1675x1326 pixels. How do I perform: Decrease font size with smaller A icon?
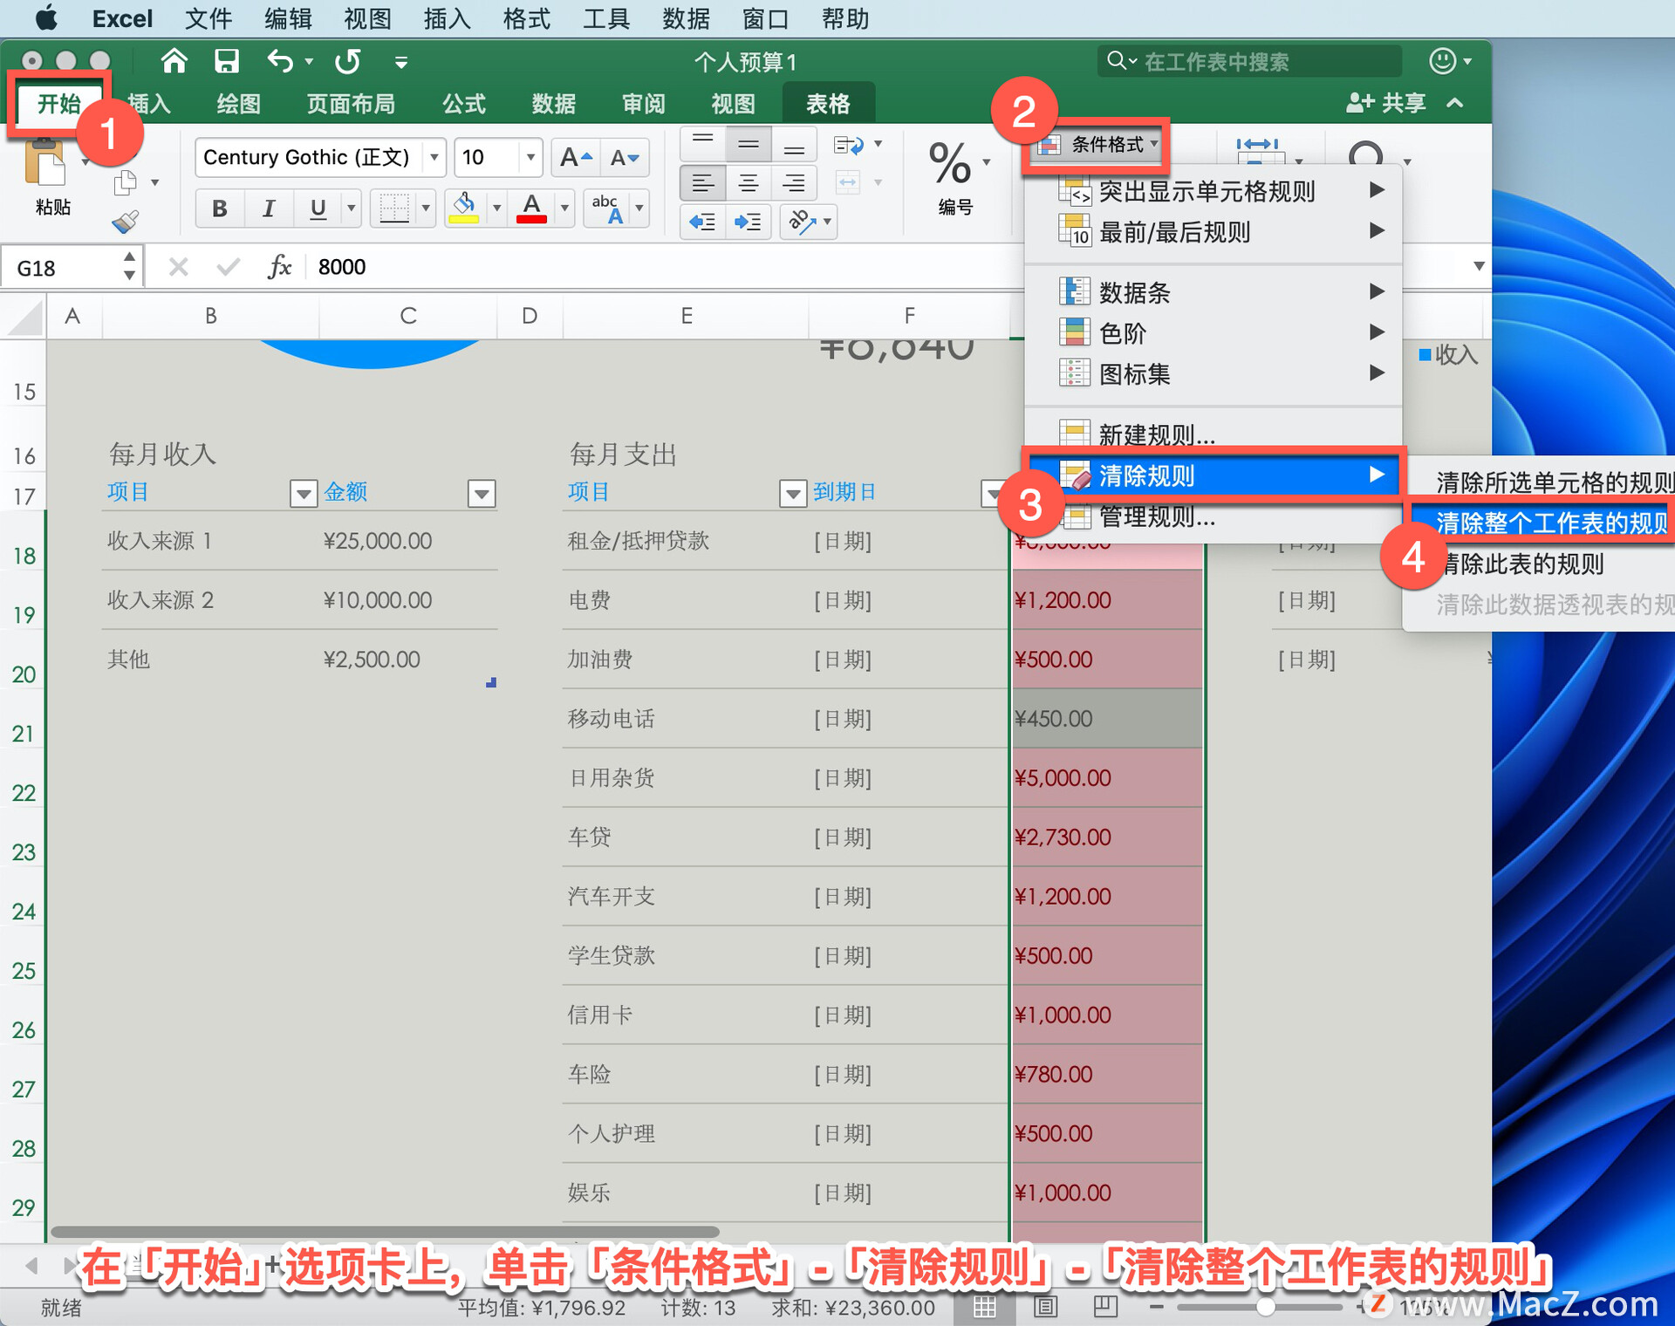625,158
